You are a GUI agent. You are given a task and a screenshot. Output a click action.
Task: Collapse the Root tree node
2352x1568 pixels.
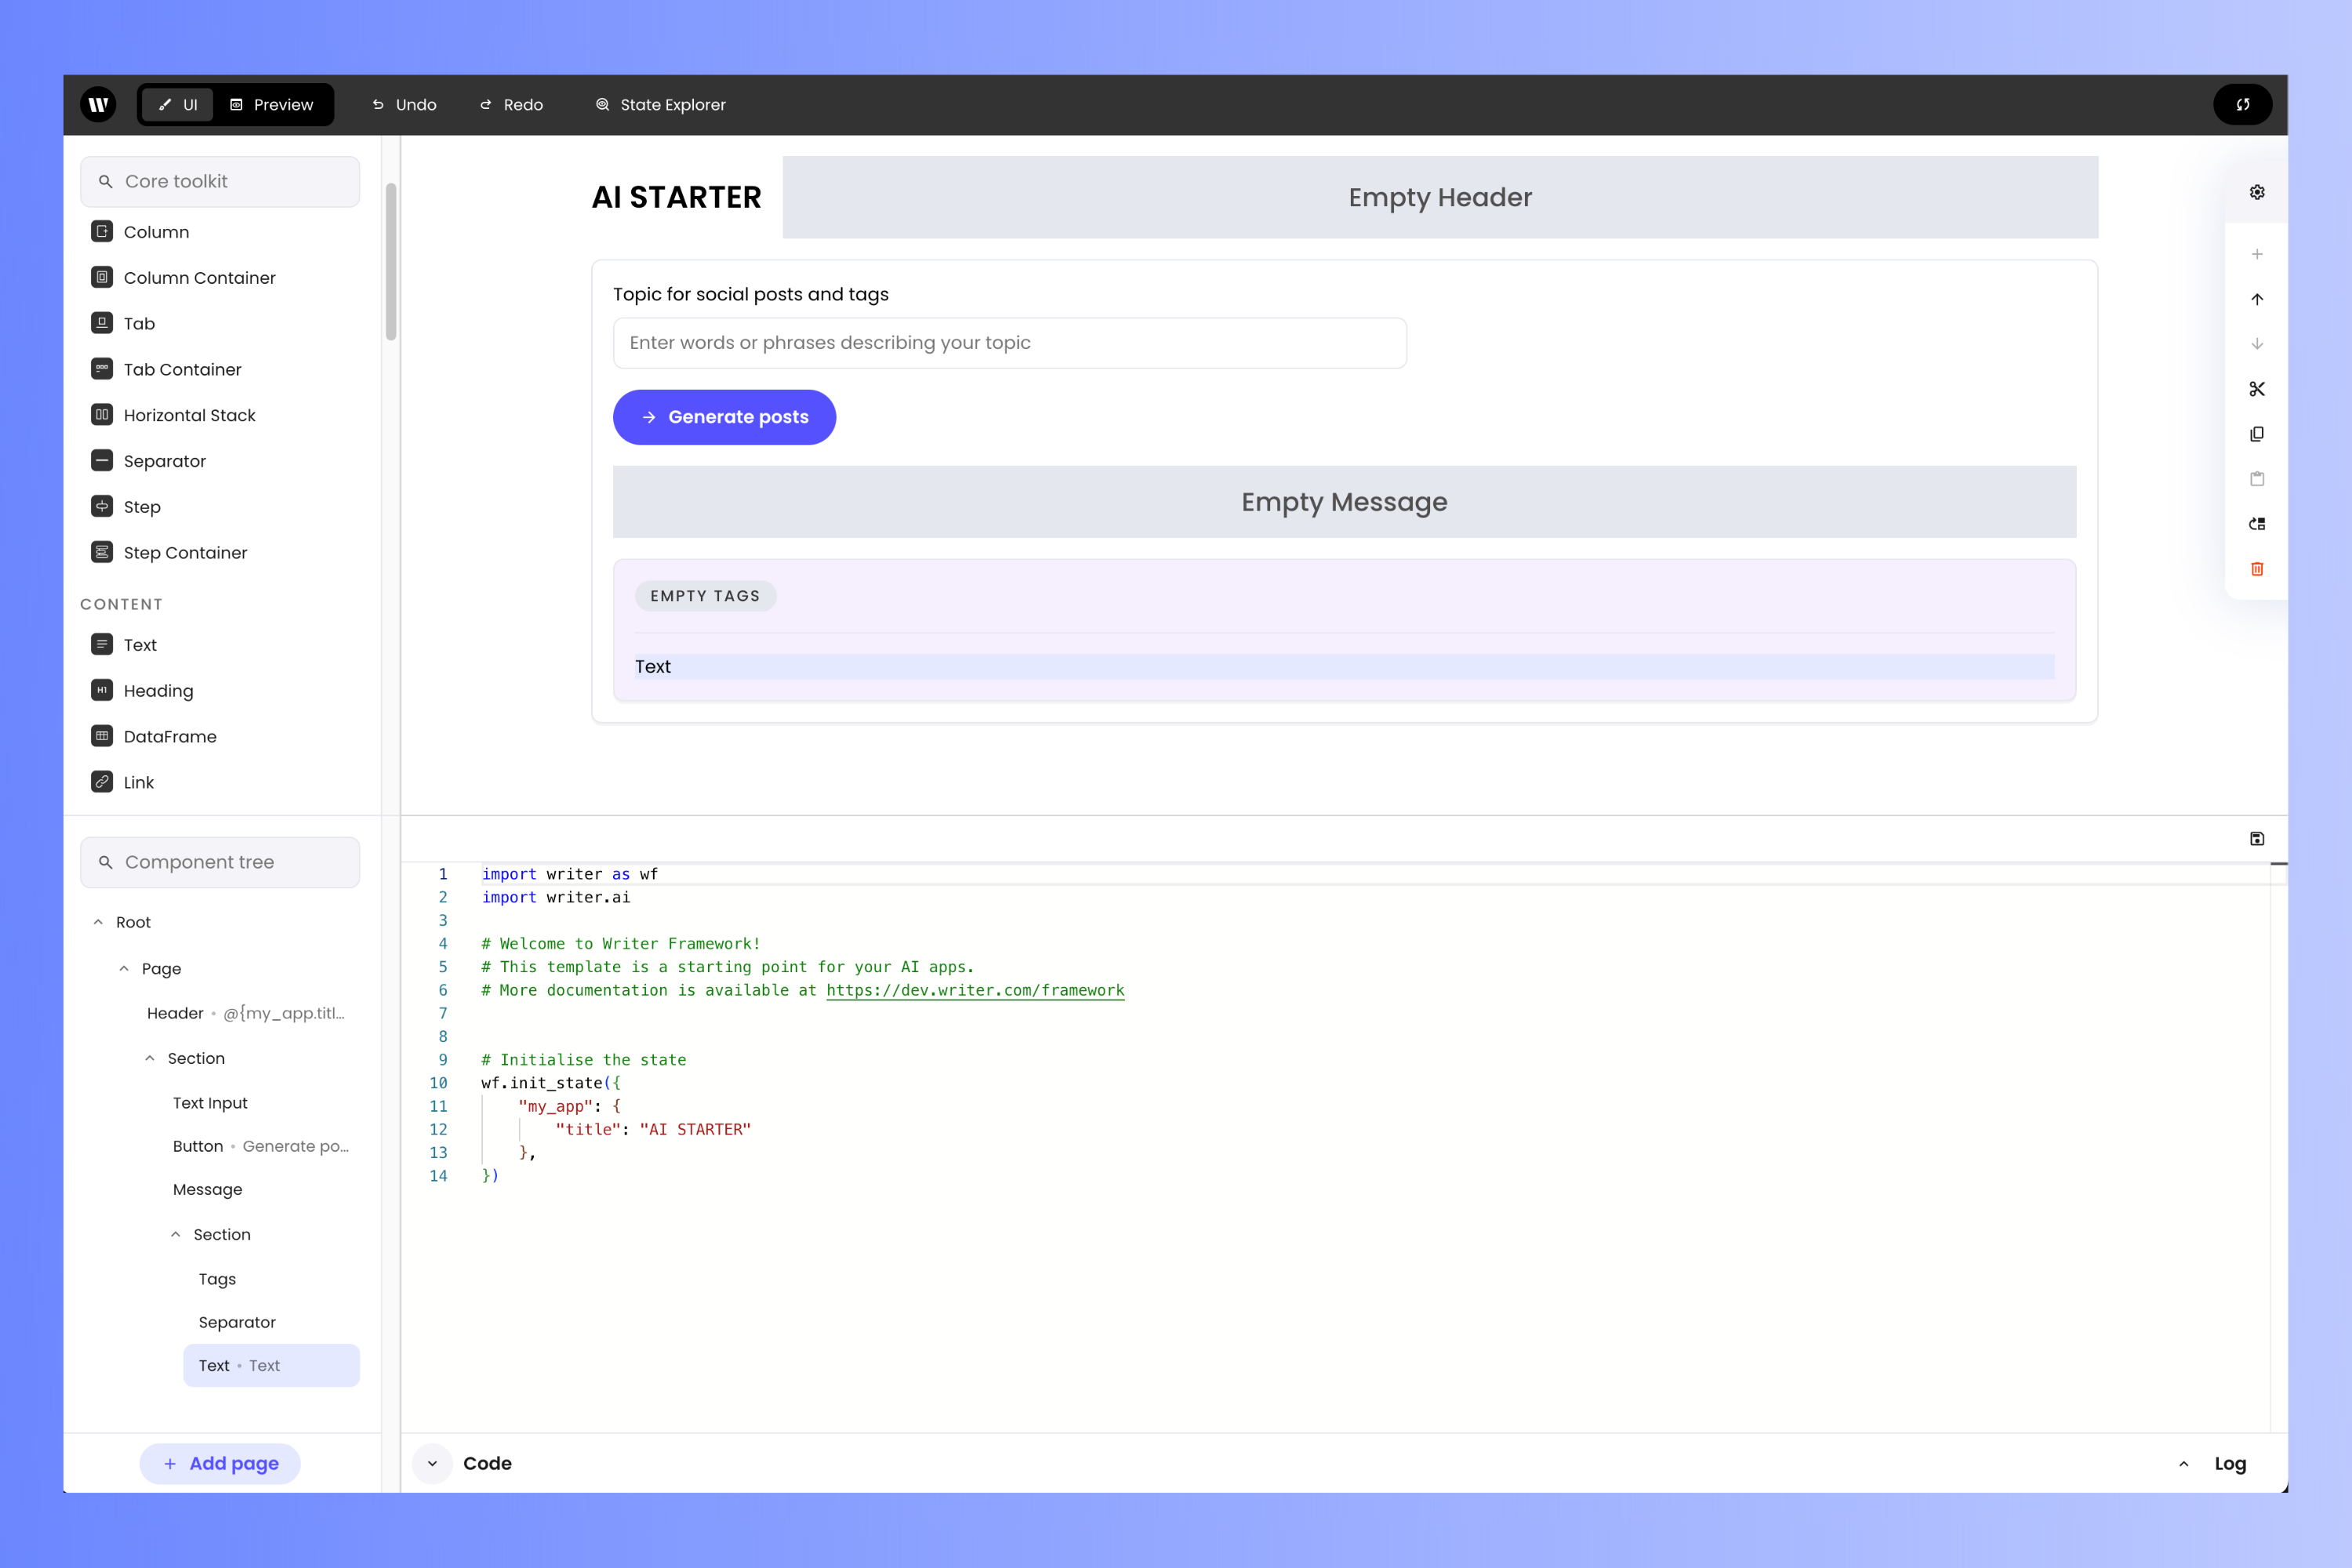(98, 922)
